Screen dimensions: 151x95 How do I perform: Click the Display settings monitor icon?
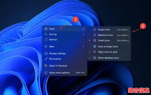pyautogui.click(x=46, y=53)
